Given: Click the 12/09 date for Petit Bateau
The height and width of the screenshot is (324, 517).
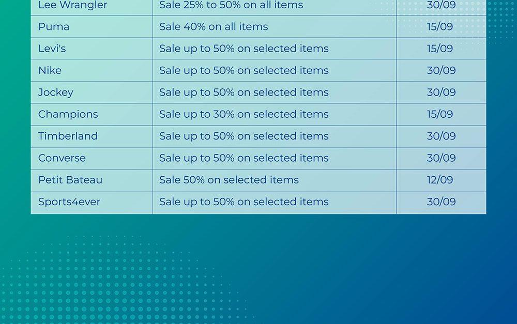Looking at the screenshot, I should 440,180.
